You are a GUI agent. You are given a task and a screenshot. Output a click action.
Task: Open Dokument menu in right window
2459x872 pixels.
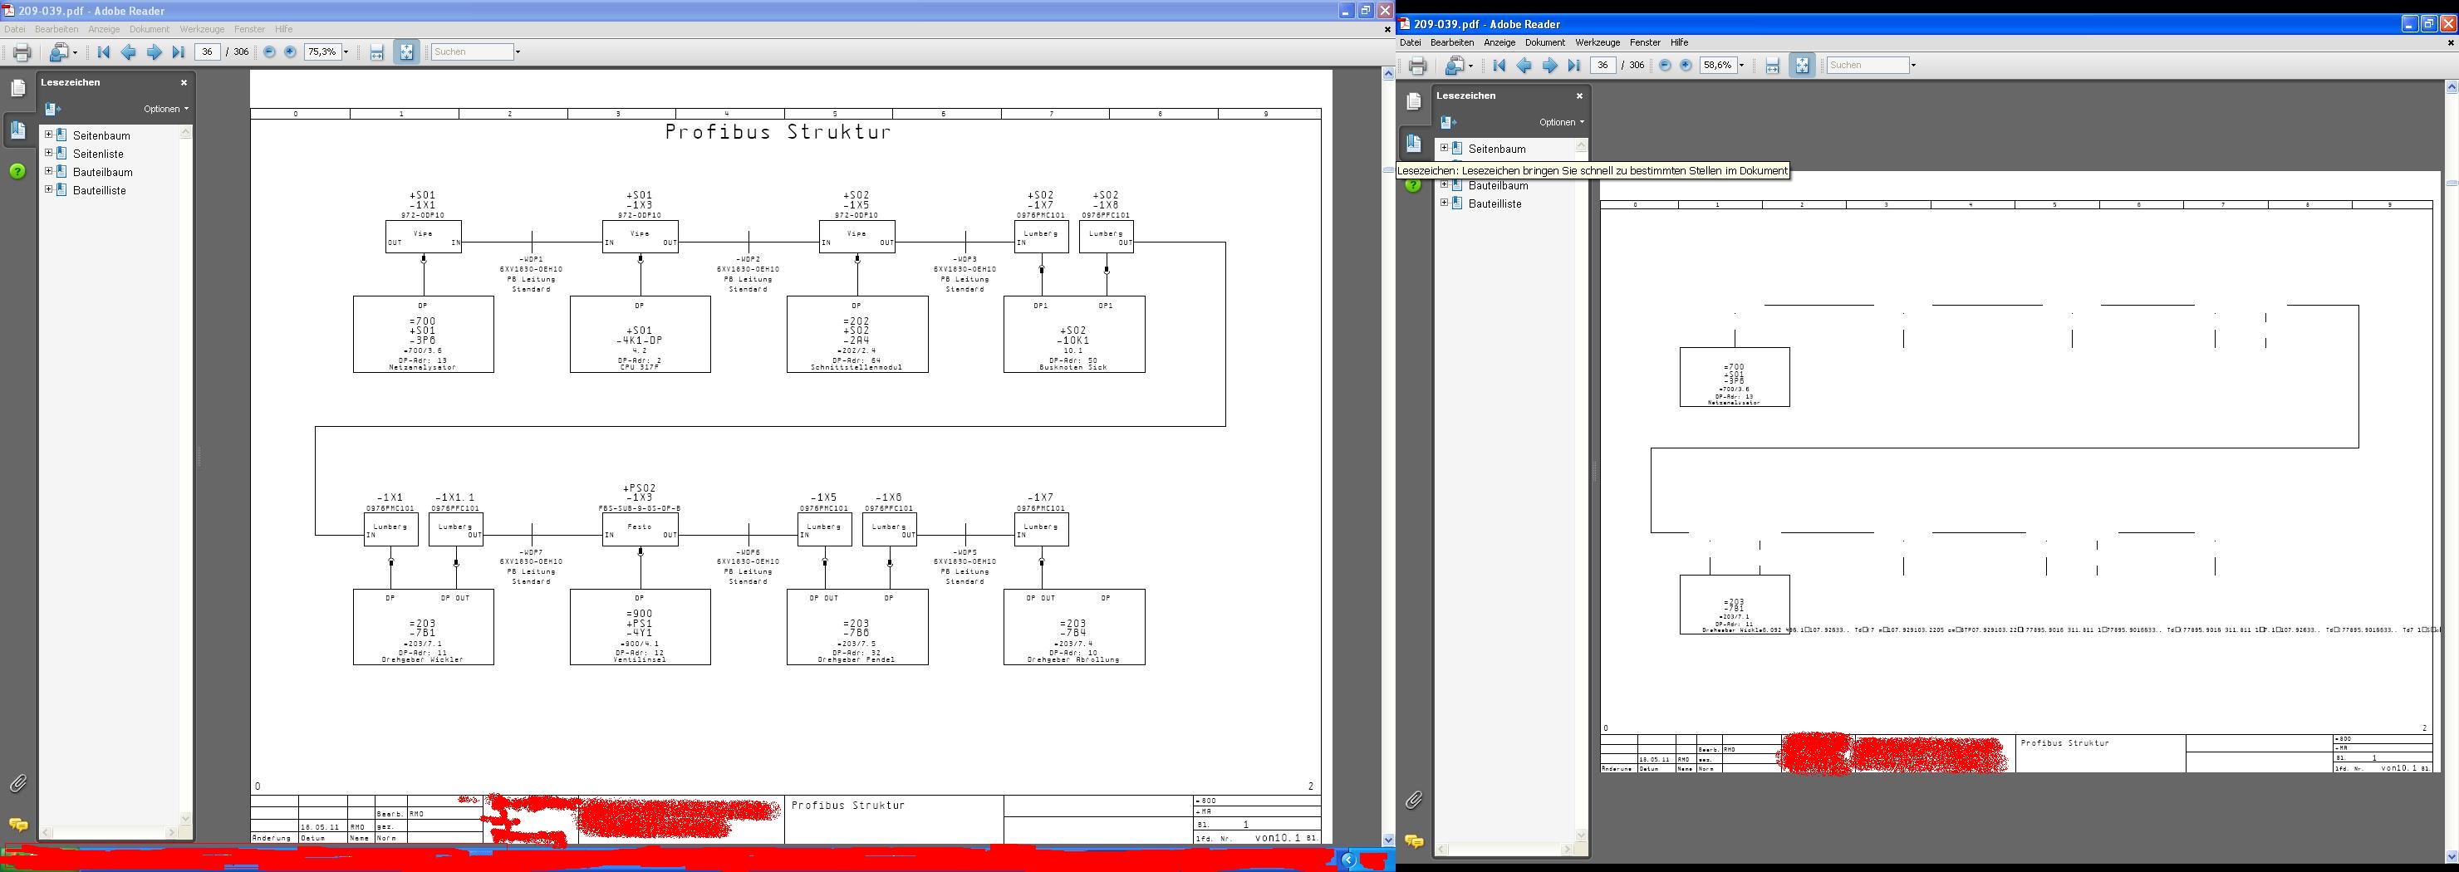click(1544, 43)
